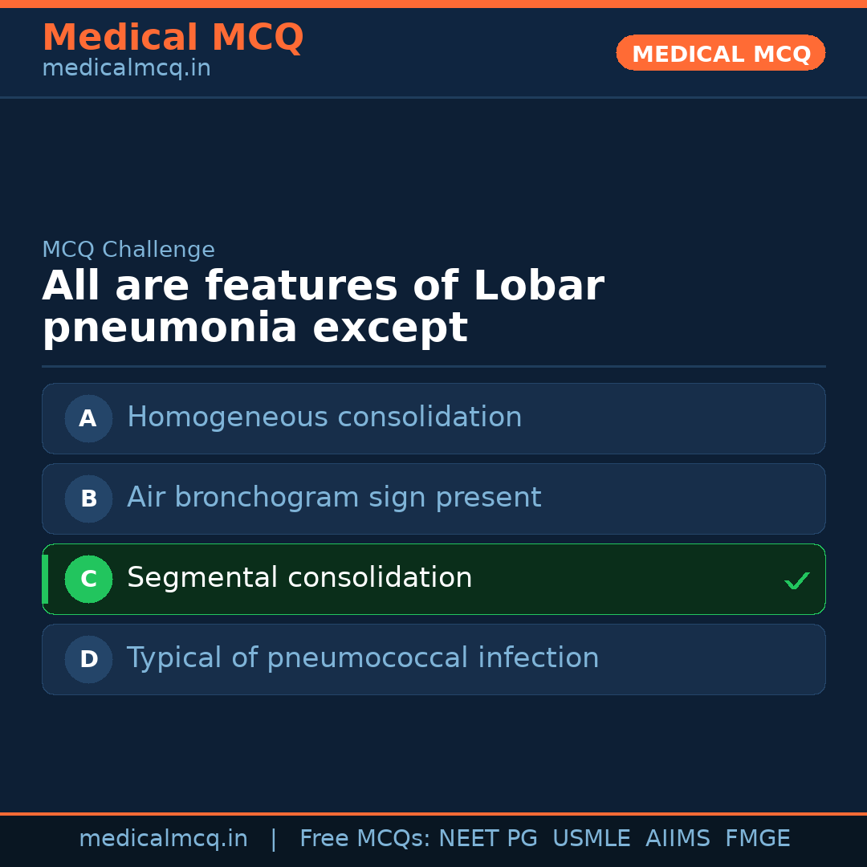Click the letter B circle icon
Image resolution: width=867 pixels, height=867 pixels.
click(x=88, y=499)
